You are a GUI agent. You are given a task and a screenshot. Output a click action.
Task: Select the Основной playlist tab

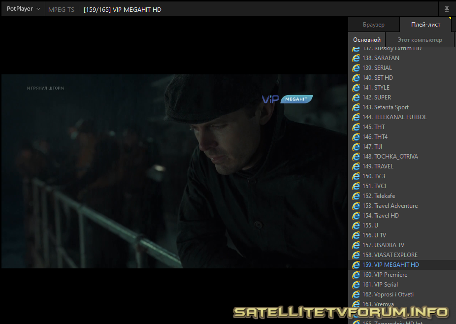pos(367,40)
